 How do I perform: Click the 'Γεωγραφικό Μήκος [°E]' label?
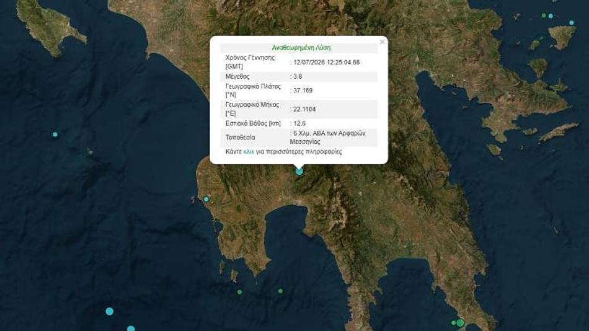(x=252, y=109)
